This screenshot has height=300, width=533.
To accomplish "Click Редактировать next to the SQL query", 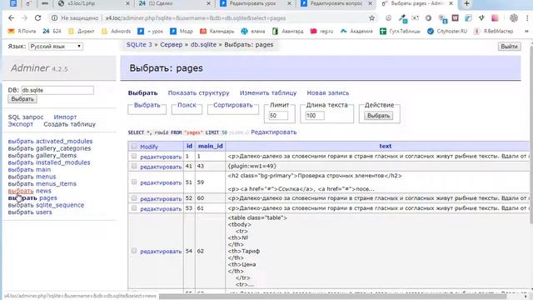I will pyautogui.click(x=274, y=132).
